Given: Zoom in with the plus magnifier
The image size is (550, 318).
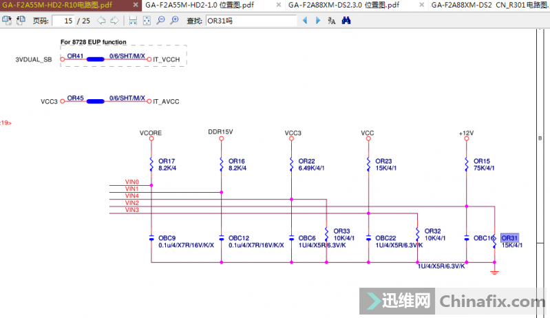Looking at the screenshot, I should tap(174, 21).
